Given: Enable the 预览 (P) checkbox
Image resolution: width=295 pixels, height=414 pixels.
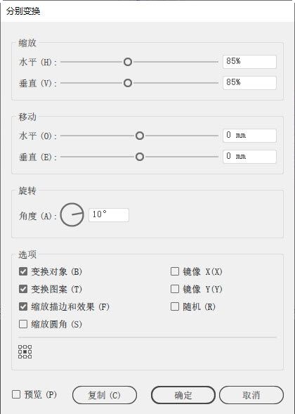Looking at the screenshot, I should coord(16,394).
